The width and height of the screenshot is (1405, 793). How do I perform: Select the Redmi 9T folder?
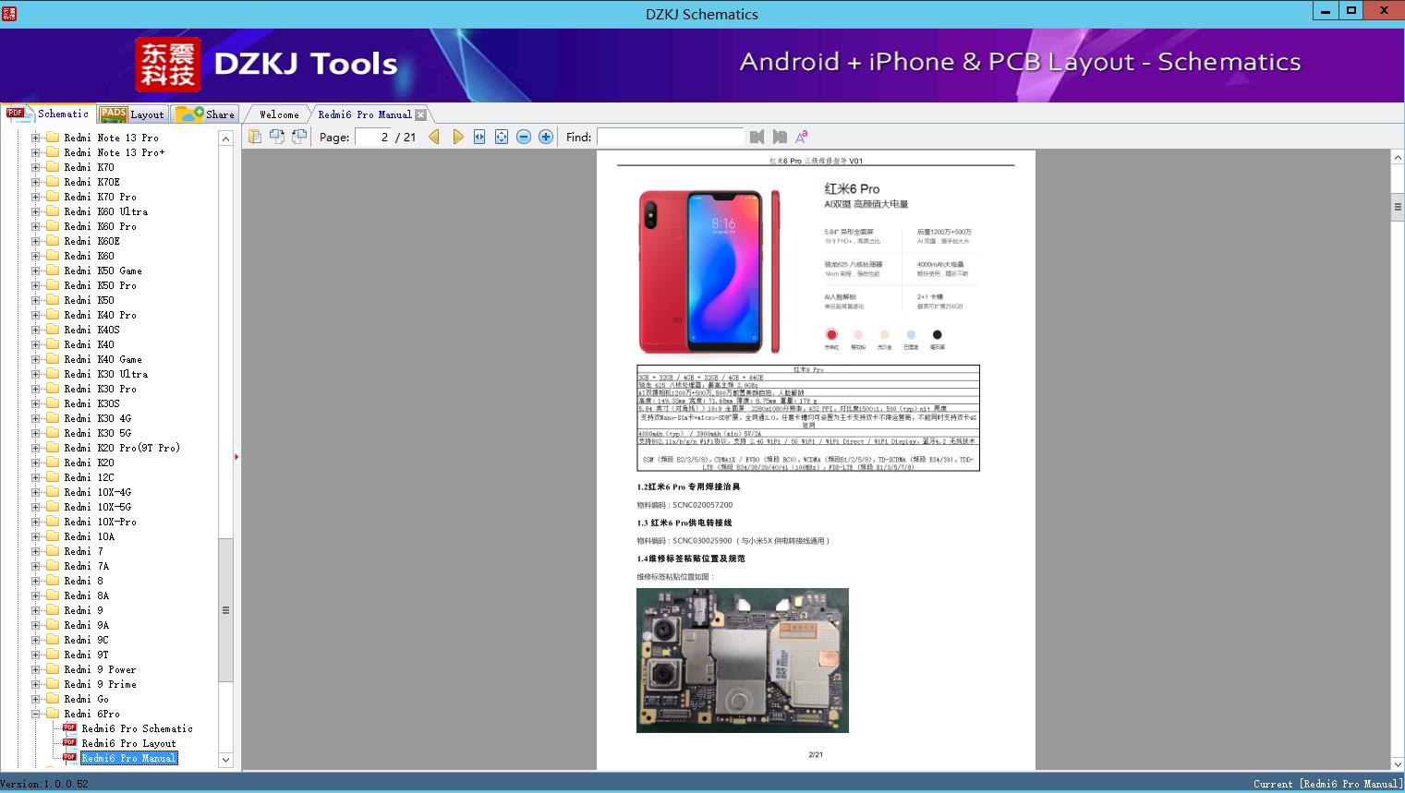coord(86,655)
